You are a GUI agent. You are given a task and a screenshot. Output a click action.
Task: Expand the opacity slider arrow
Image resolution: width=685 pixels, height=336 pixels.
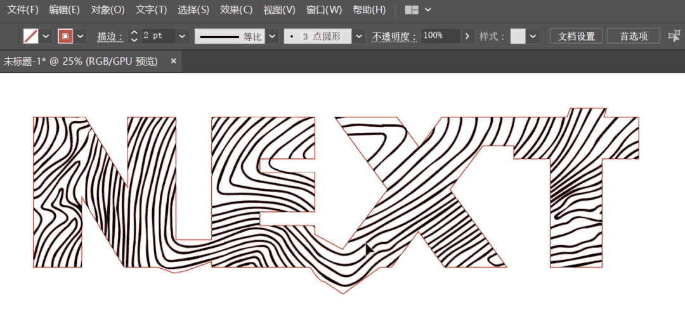click(468, 36)
